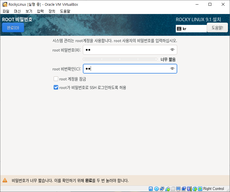230x192 pixels.
Task: Click the hard disk activity status icon
Action: [151, 189]
